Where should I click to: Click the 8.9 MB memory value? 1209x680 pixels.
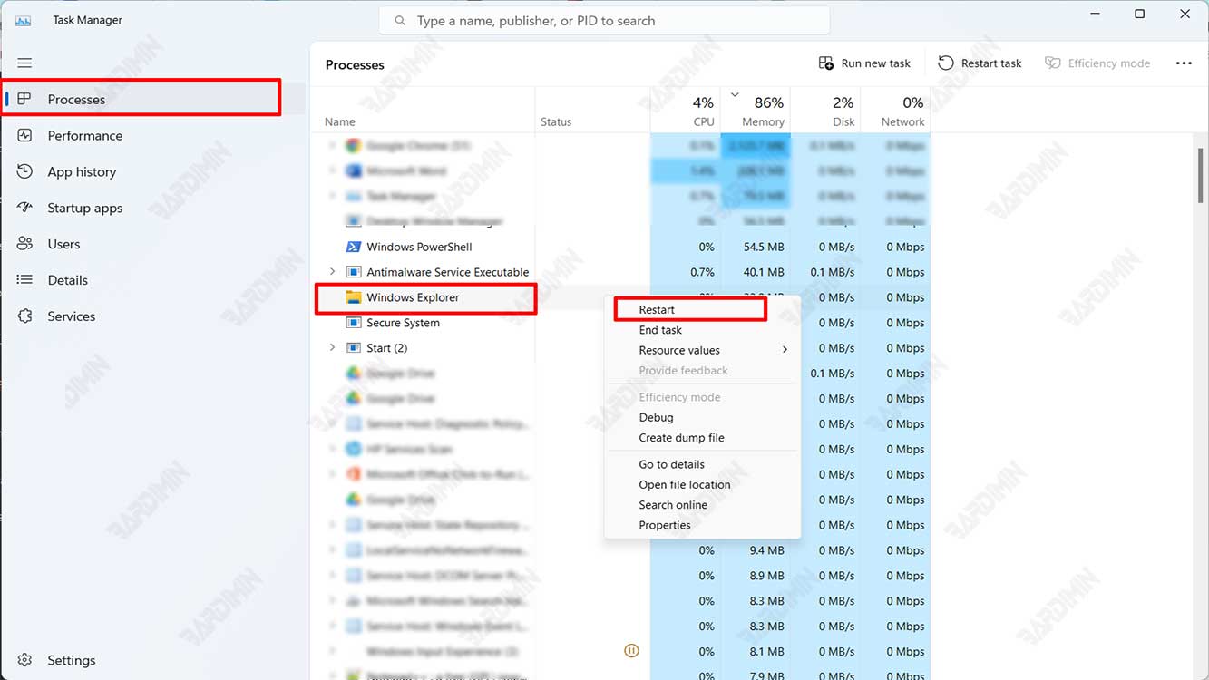pos(767,576)
